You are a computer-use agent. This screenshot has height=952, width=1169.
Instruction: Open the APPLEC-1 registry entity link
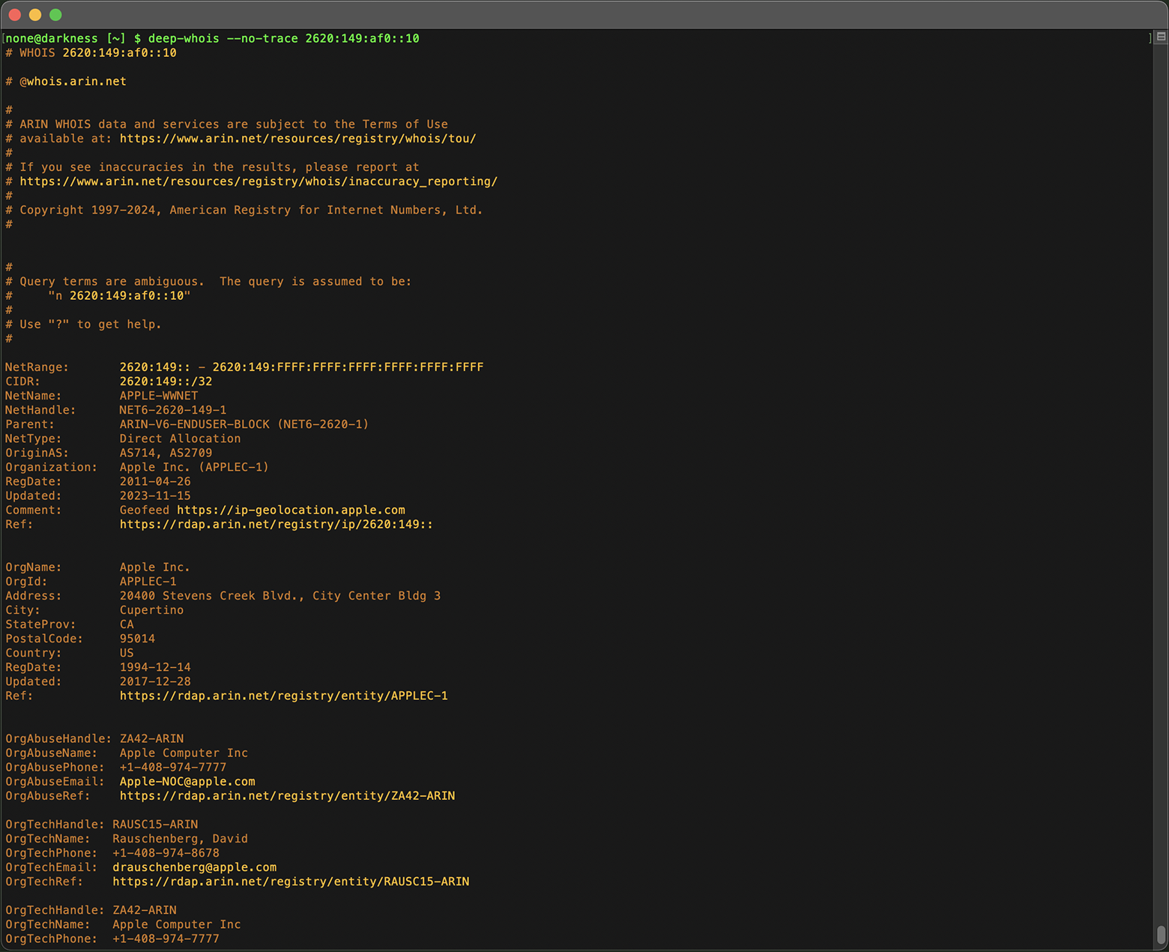(x=283, y=696)
